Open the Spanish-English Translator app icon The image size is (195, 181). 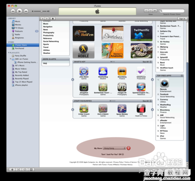pos(141,87)
